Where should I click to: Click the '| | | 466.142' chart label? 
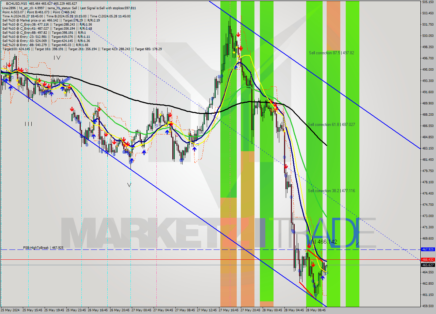pos(322,242)
